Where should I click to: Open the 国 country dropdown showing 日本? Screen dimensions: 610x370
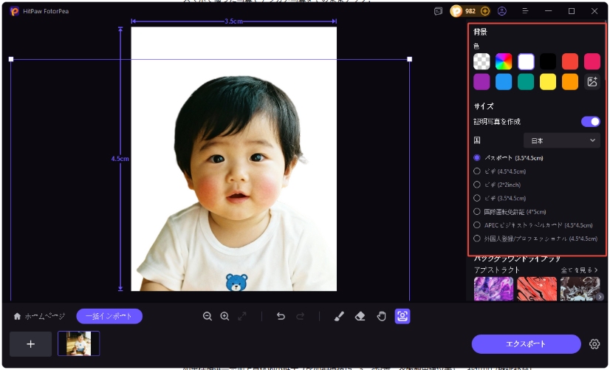561,140
